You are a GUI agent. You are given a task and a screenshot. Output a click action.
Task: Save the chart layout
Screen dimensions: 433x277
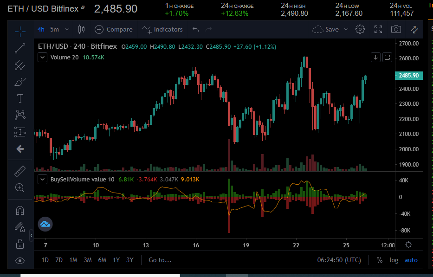tap(326, 29)
